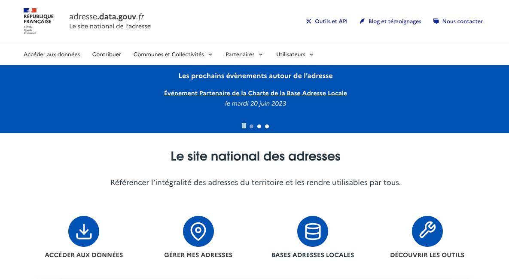Pause the events carousel
The height and width of the screenshot is (279, 509).
(x=244, y=126)
